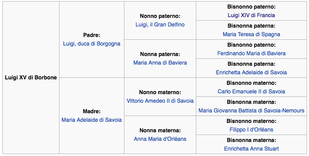
Task: Click Maria Giovanna Battista di Savoia-Nemours link
Action: click(x=251, y=110)
